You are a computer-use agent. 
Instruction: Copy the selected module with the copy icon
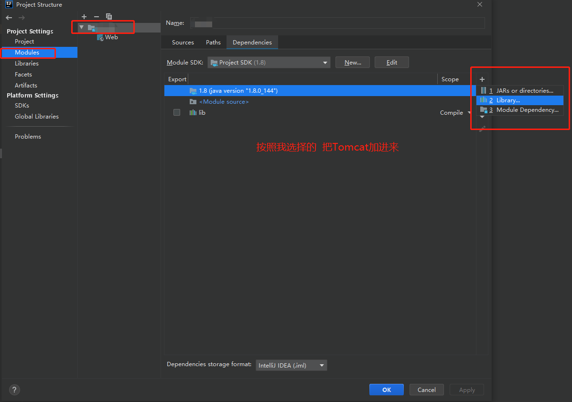click(108, 16)
